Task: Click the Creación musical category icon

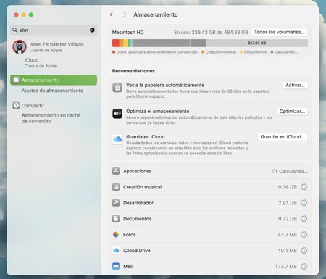Action: (116, 187)
